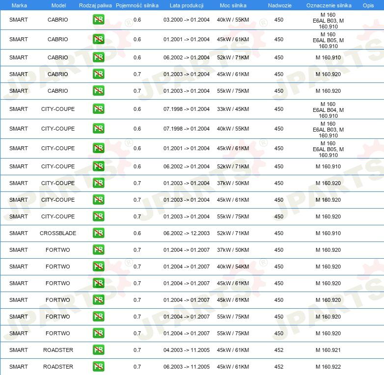Click the 01.2004 -> 01.2007 dates in the 40kW / 54KM row
Screen dimensions: 384x375
(187, 267)
